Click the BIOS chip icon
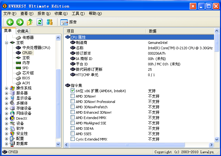Screen dimensions: 221x156 click(18, 78)
